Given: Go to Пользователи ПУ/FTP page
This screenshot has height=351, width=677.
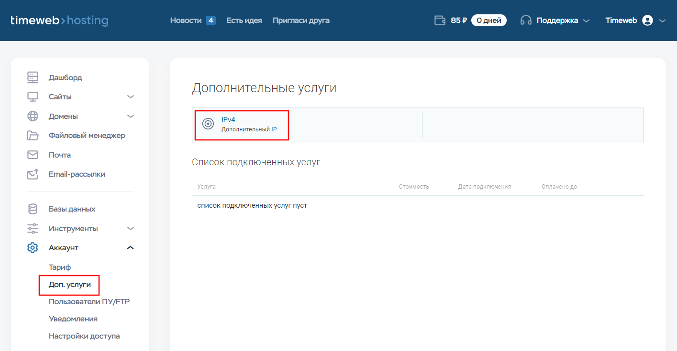Looking at the screenshot, I should [89, 302].
